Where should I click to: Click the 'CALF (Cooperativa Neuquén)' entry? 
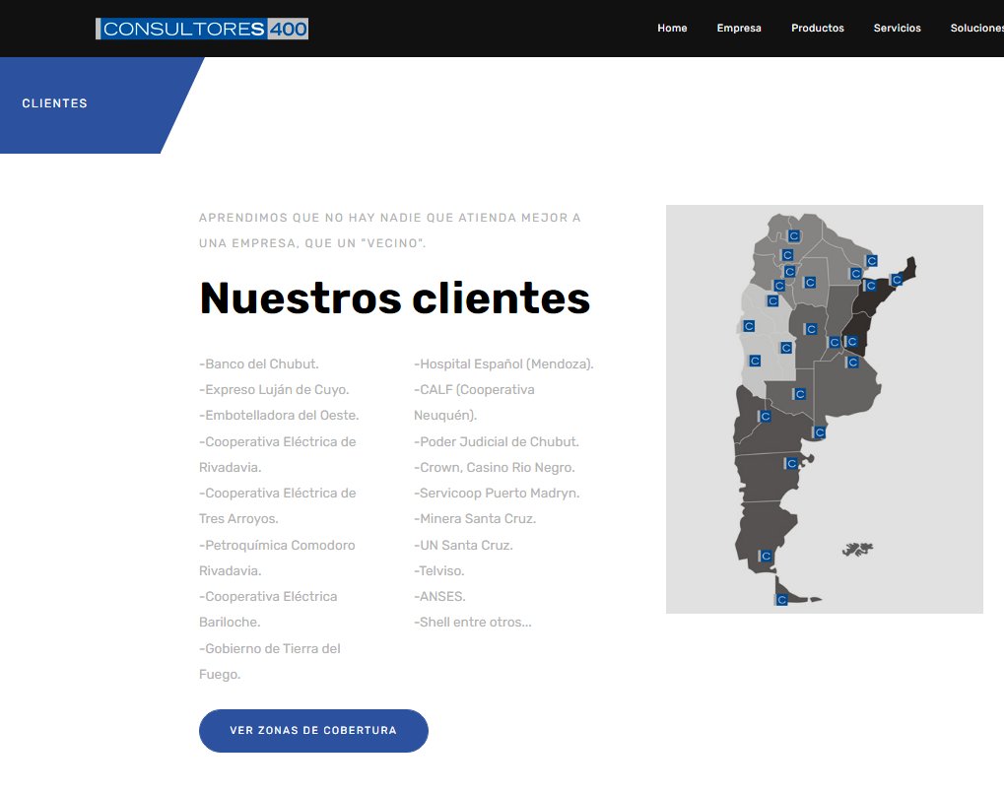(x=475, y=402)
